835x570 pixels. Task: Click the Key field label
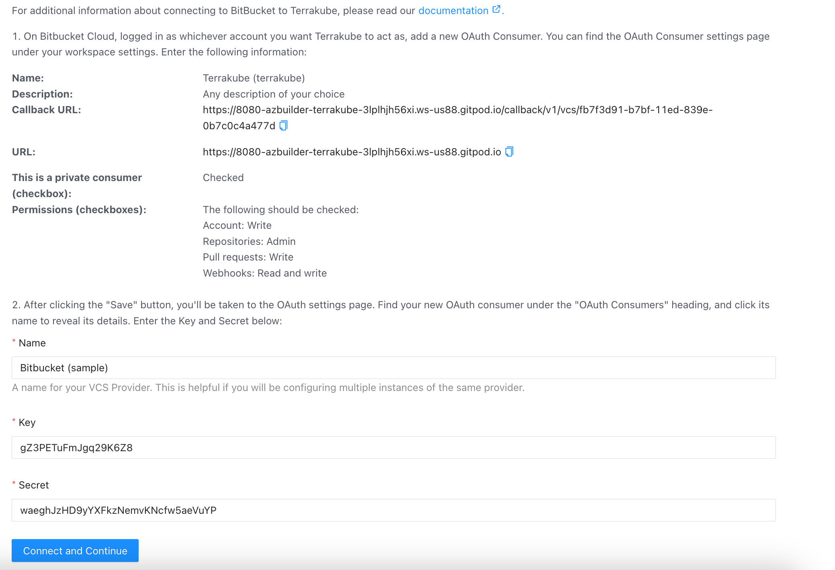click(27, 423)
